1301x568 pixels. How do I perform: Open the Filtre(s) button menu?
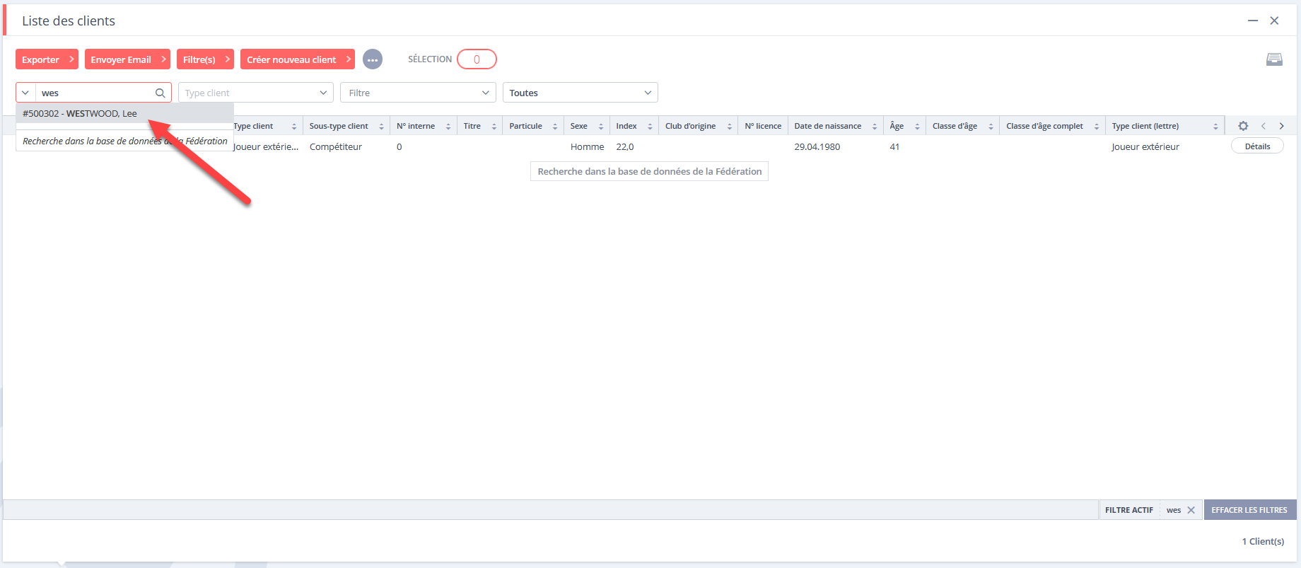pos(205,59)
